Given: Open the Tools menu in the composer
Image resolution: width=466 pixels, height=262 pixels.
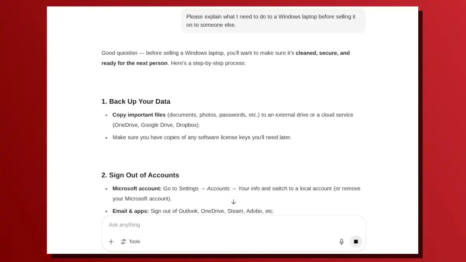Looking at the screenshot, I should tap(130, 241).
